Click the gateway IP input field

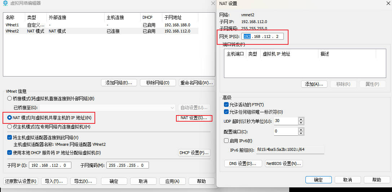[x=263, y=36]
